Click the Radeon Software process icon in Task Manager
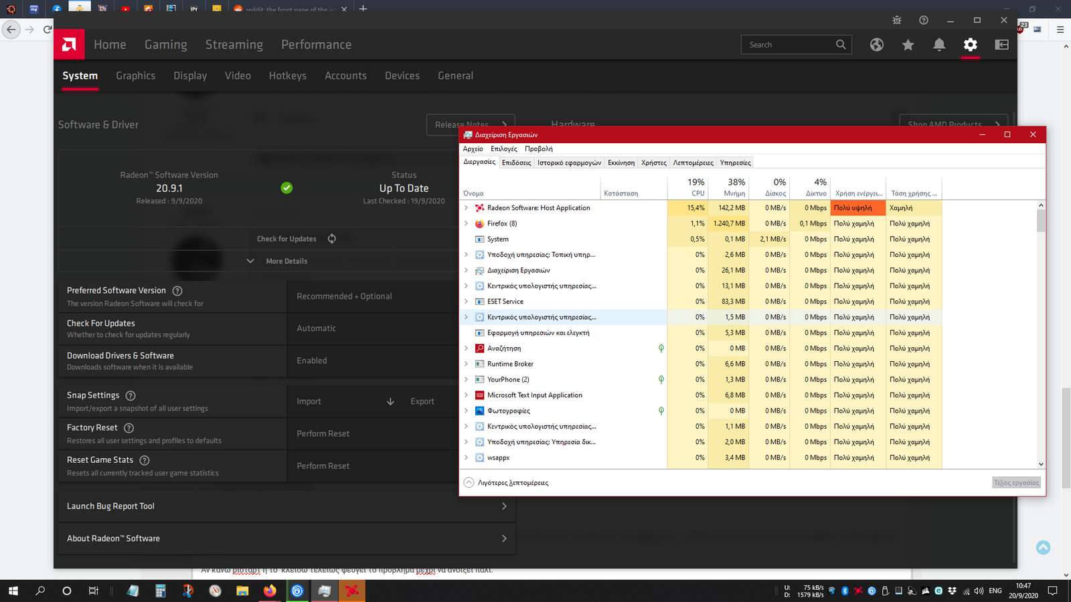1071x602 pixels. tap(480, 208)
